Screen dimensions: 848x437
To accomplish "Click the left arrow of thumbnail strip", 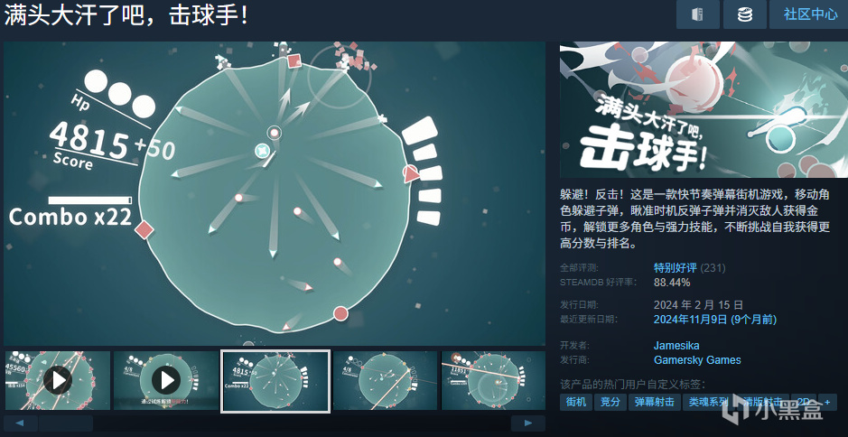I will (21, 423).
